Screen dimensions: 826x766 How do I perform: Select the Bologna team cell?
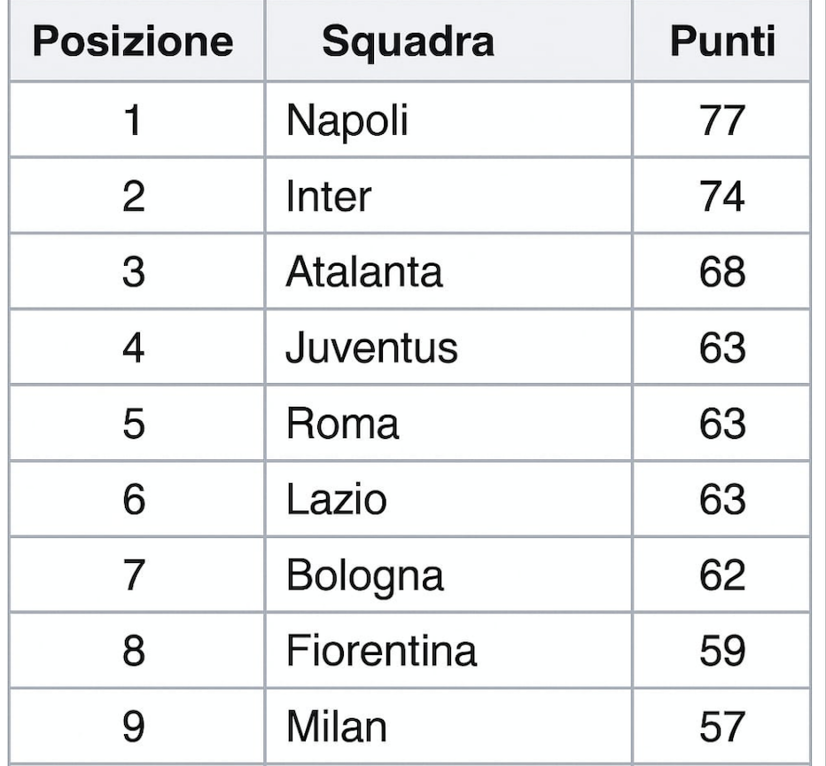point(448,574)
